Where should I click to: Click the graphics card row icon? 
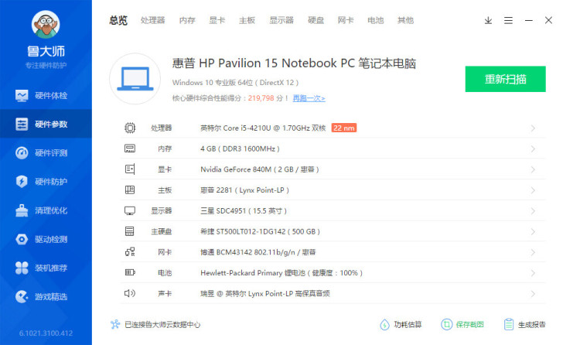coord(130,169)
